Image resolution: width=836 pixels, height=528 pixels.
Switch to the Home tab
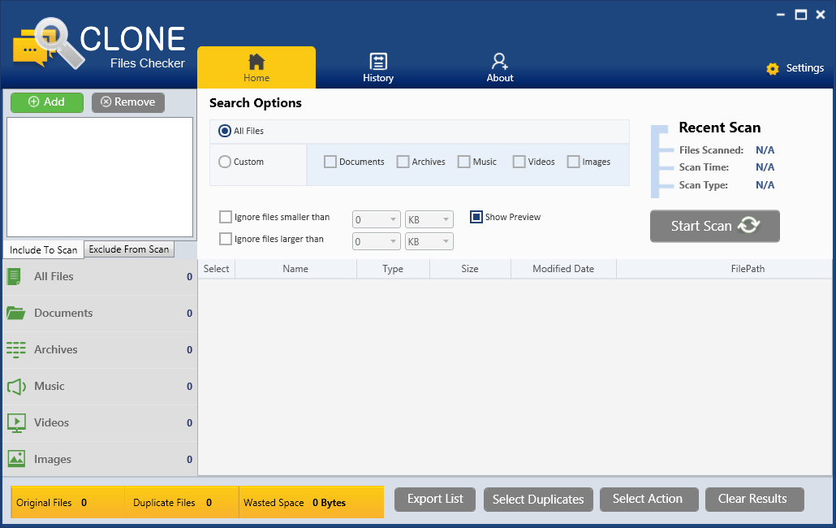pos(256,67)
